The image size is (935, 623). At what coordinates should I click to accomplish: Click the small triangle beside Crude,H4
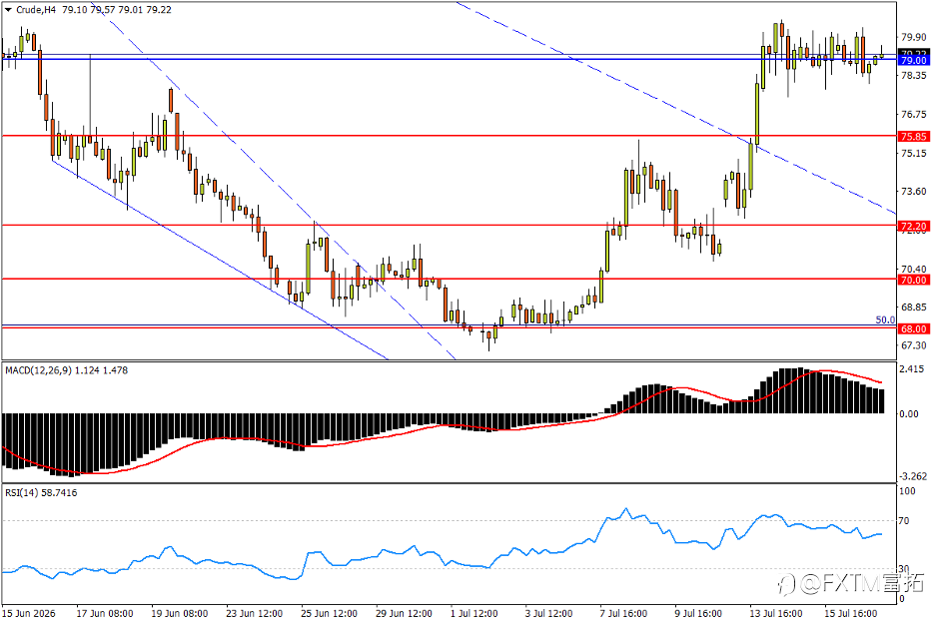(x=8, y=10)
